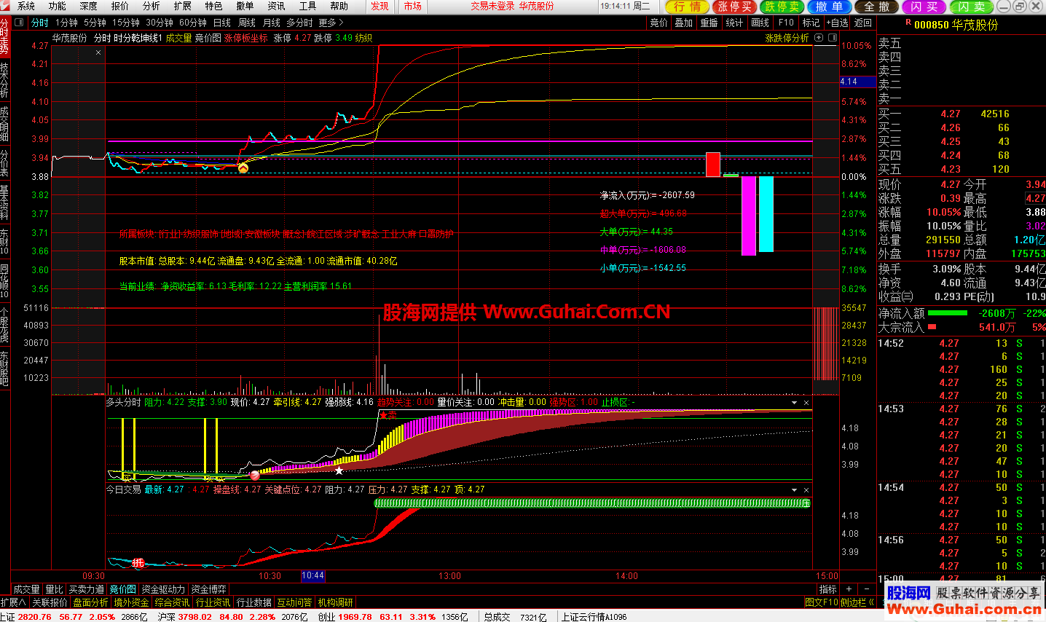Click the application logo icon at top left
Screen dimensions: 1046x622
pos(6,6)
